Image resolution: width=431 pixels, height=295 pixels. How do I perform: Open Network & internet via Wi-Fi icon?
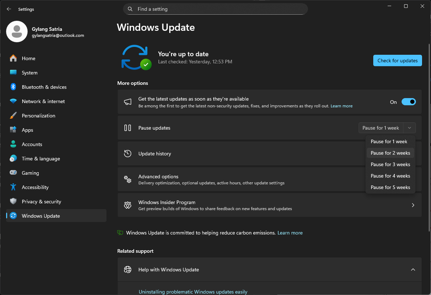tap(13, 101)
